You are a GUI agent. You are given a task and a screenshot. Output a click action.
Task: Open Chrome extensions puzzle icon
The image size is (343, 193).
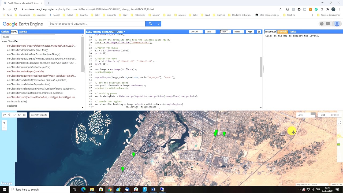click(327, 9)
